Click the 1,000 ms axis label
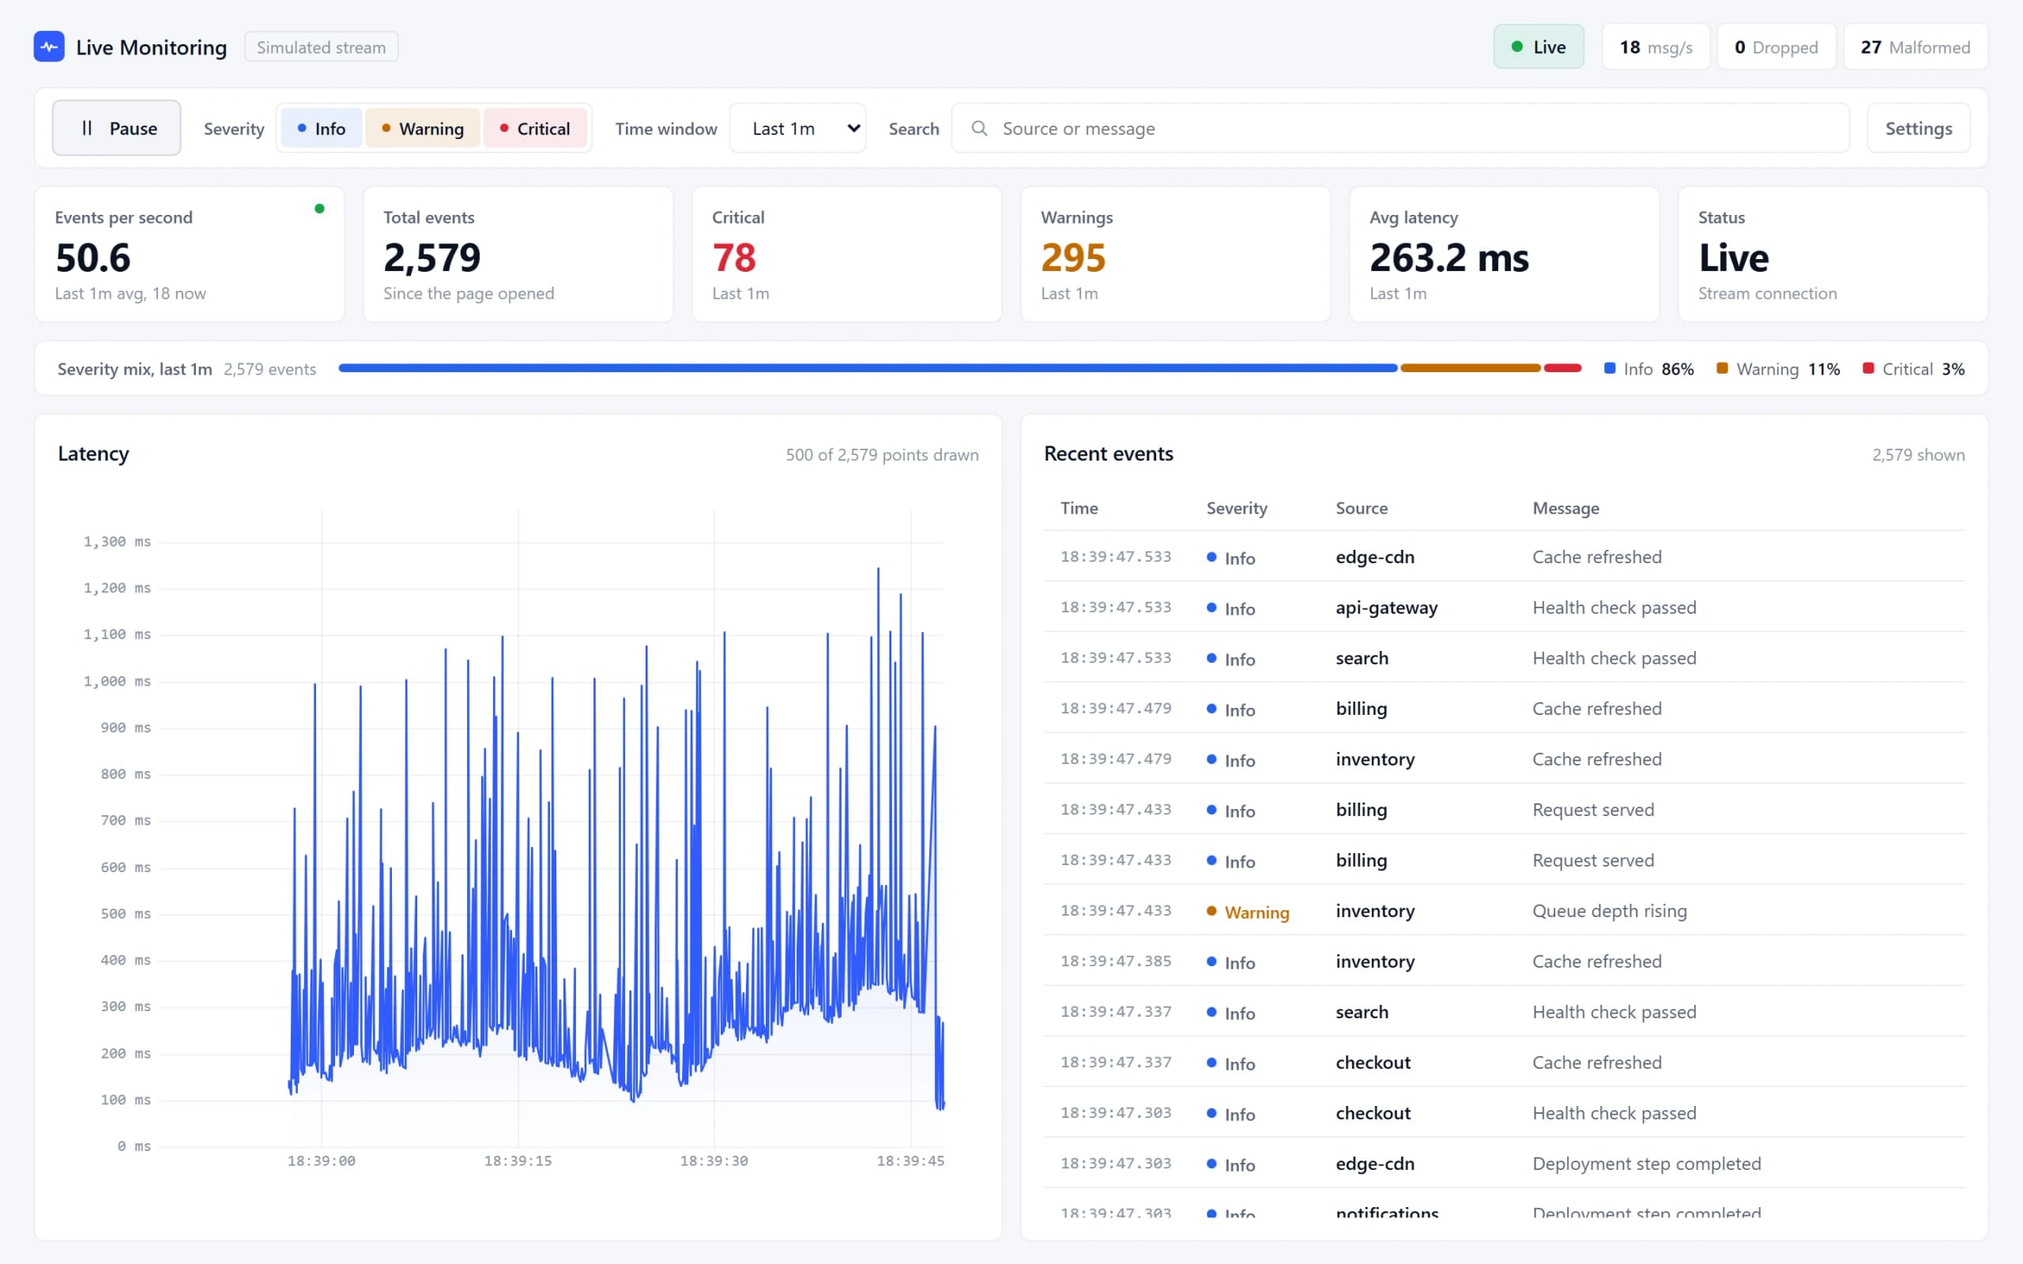Image resolution: width=2023 pixels, height=1264 pixels. (117, 681)
